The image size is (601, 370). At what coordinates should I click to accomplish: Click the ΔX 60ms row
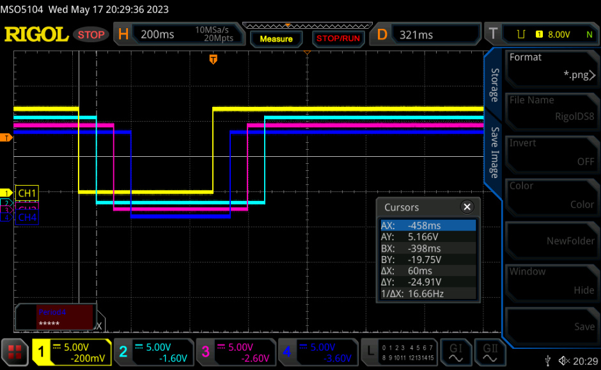pos(428,271)
